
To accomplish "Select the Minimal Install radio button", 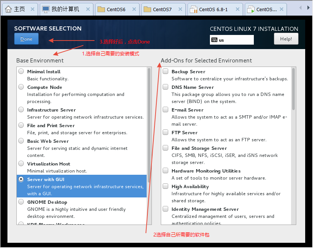I will coord(21,71).
